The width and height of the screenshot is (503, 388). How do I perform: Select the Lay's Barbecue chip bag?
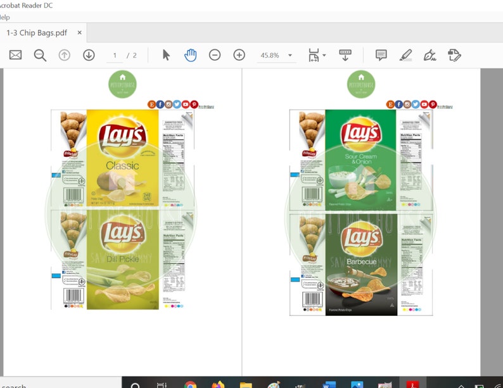(361, 265)
